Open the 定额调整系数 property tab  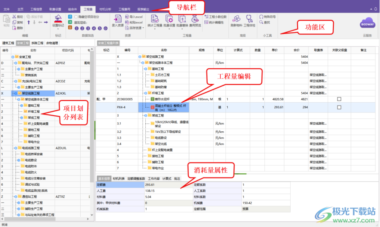136,179
